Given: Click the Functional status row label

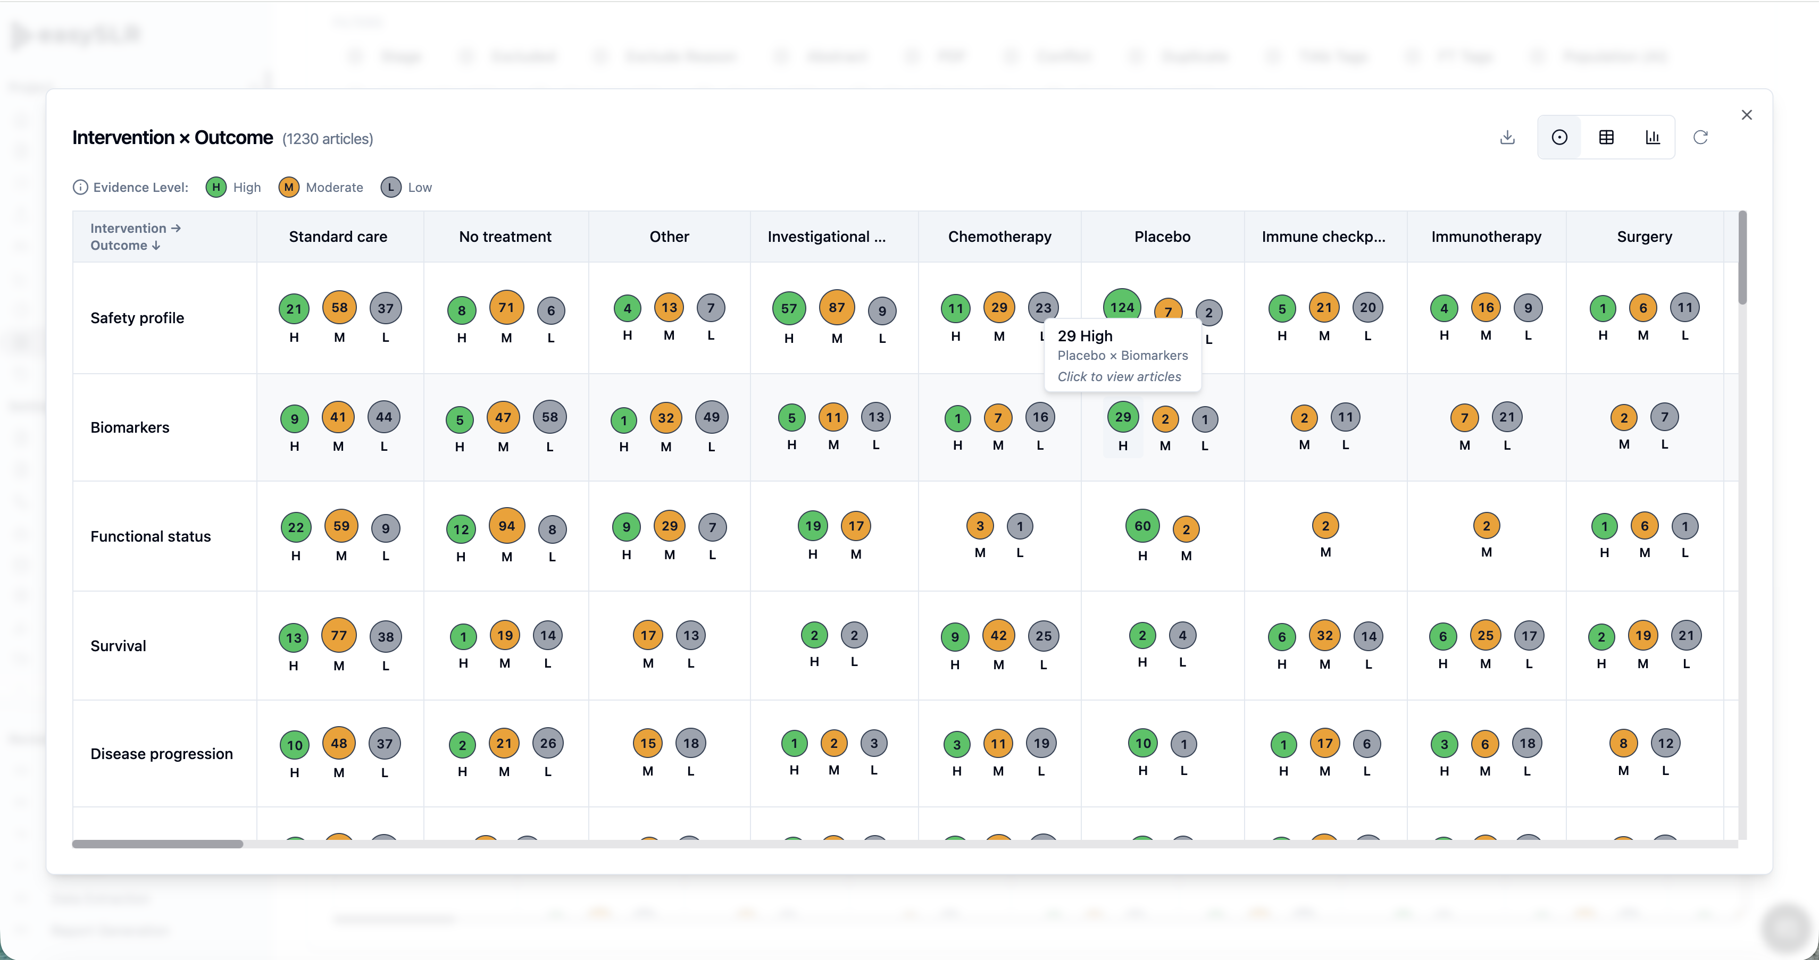Looking at the screenshot, I should (x=151, y=536).
